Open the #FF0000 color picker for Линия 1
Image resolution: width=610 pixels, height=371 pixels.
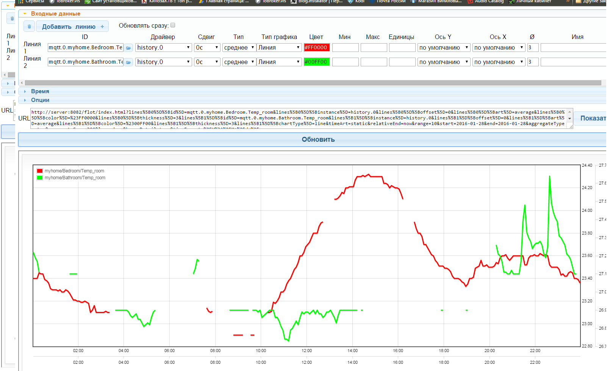pyautogui.click(x=317, y=48)
